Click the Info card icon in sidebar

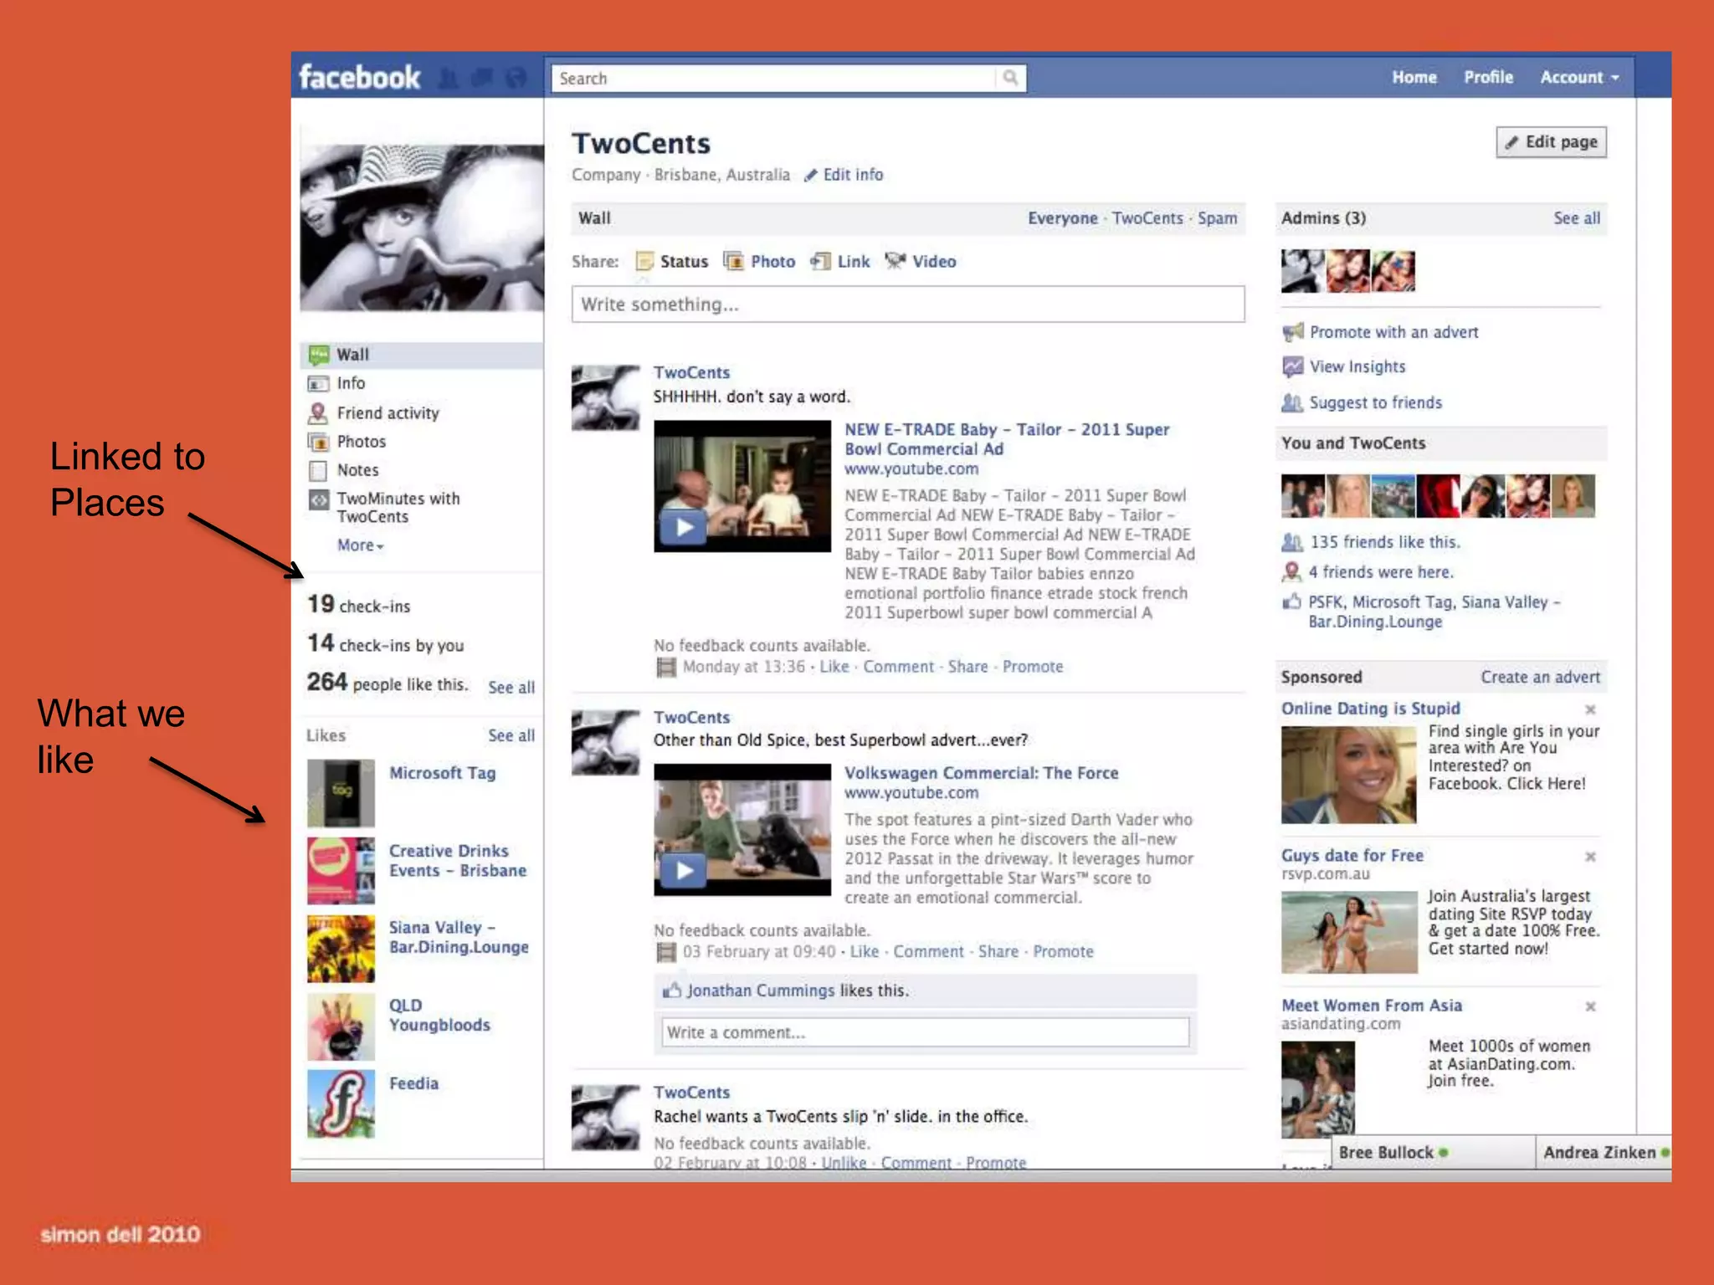tap(318, 384)
